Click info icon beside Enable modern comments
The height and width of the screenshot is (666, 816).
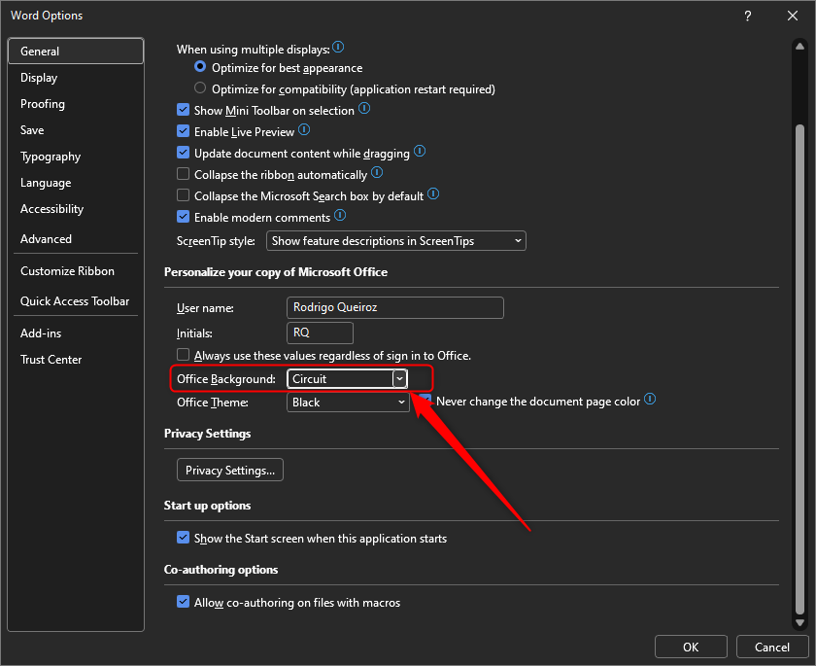pyautogui.click(x=340, y=215)
